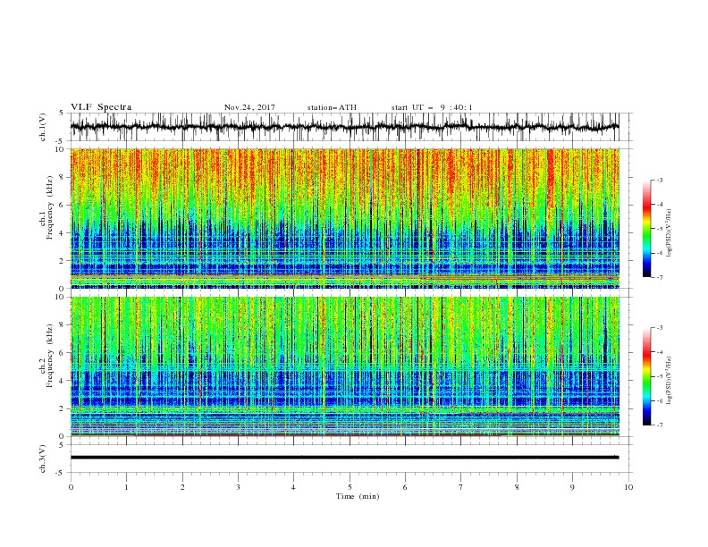
Task: Click the "ch.3(V)" axis label
Action: 43,459
